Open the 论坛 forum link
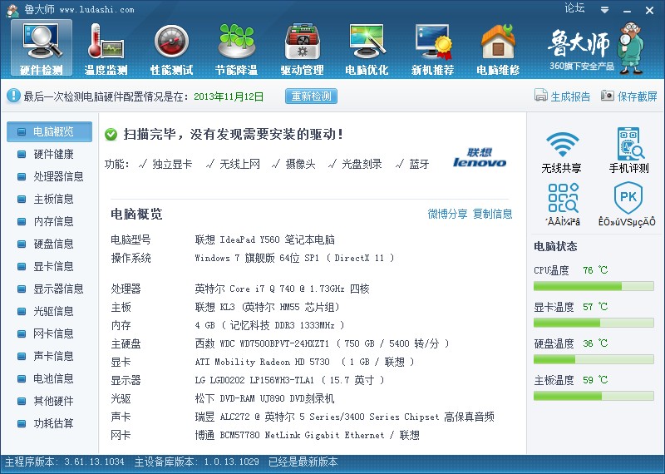 click(574, 8)
